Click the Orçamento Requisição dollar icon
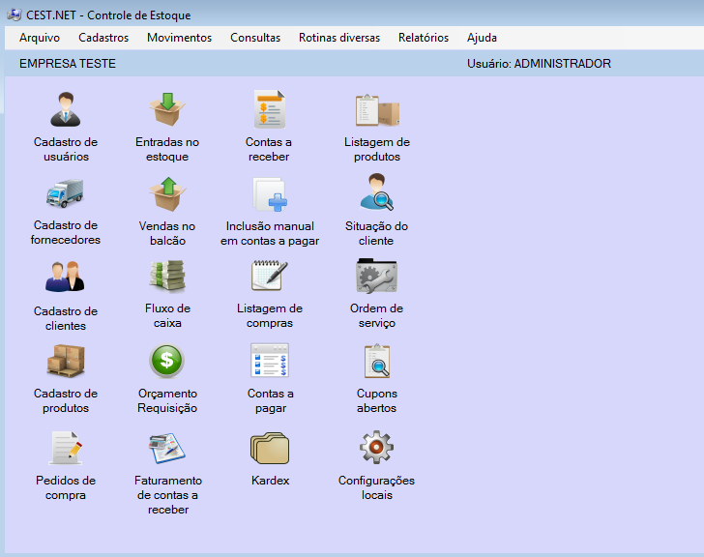 click(167, 362)
